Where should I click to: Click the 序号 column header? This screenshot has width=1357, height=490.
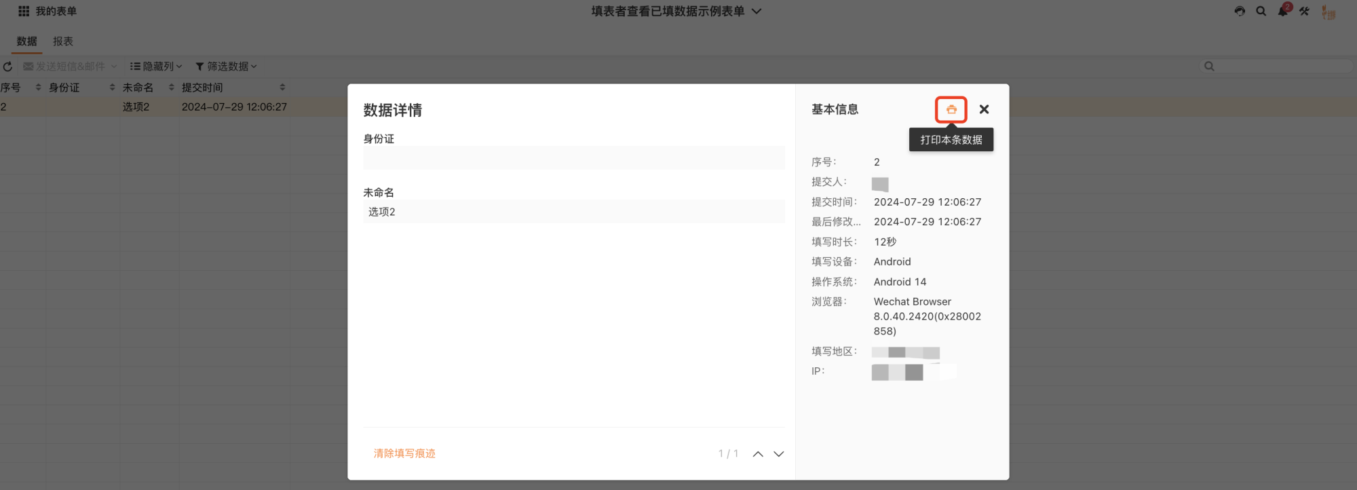11,88
